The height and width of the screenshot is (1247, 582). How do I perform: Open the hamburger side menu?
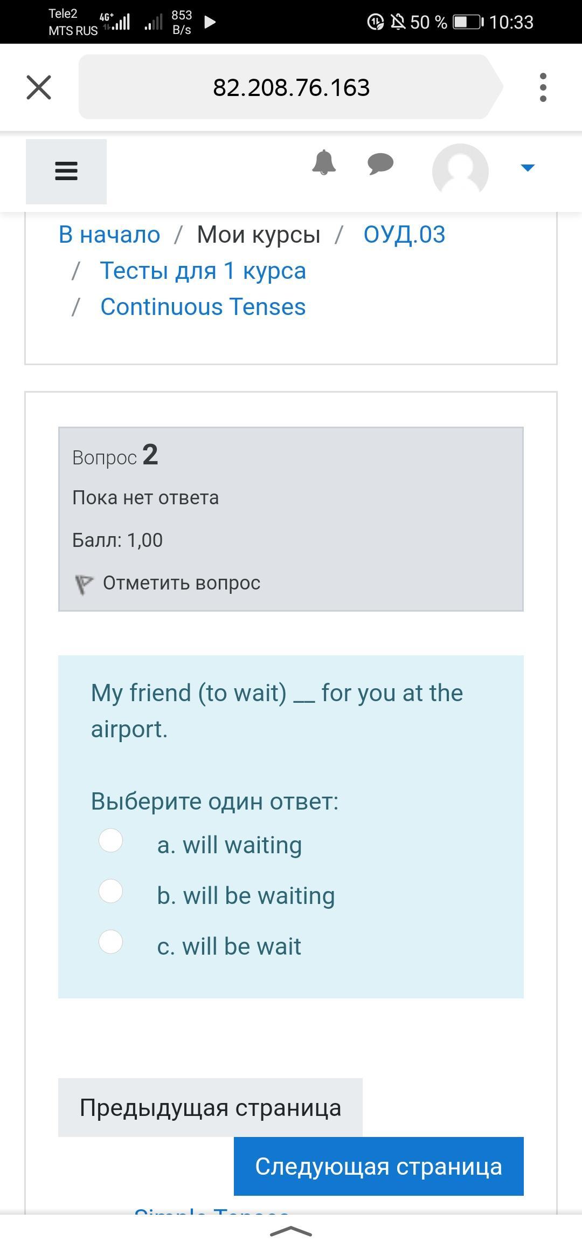click(66, 172)
